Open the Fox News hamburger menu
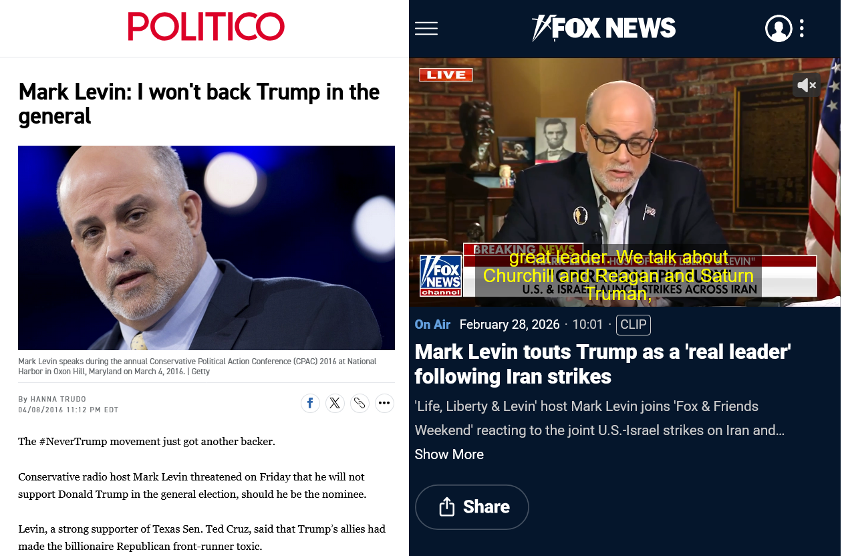This screenshot has width=842, height=556. point(426,28)
